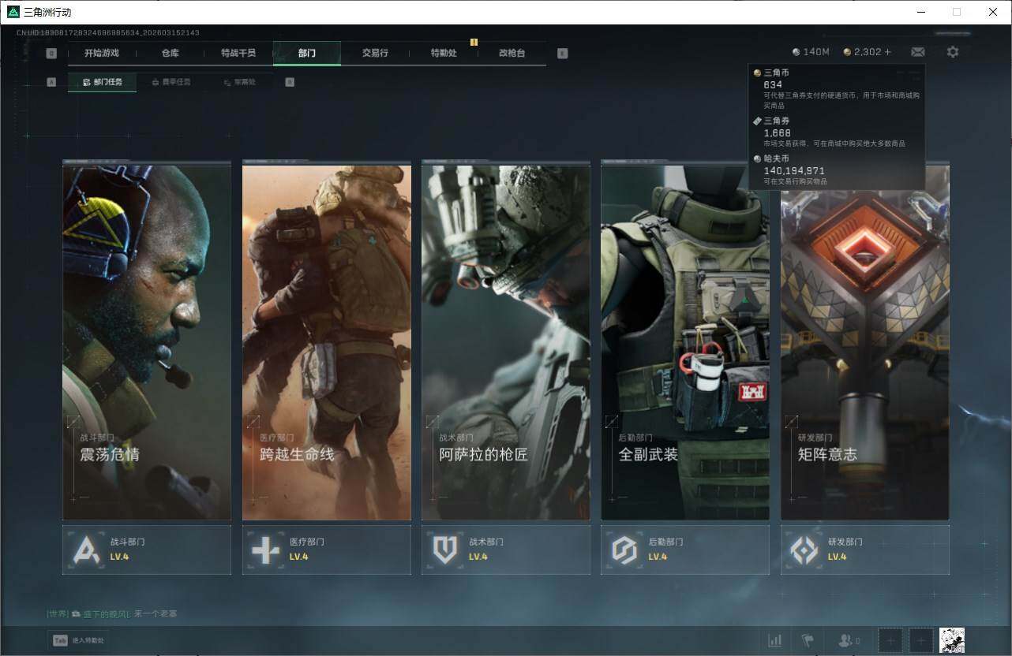Viewport: 1012px width, 656px height.
Task: Click the flag icon in bottom bar
Action: pos(808,640)
